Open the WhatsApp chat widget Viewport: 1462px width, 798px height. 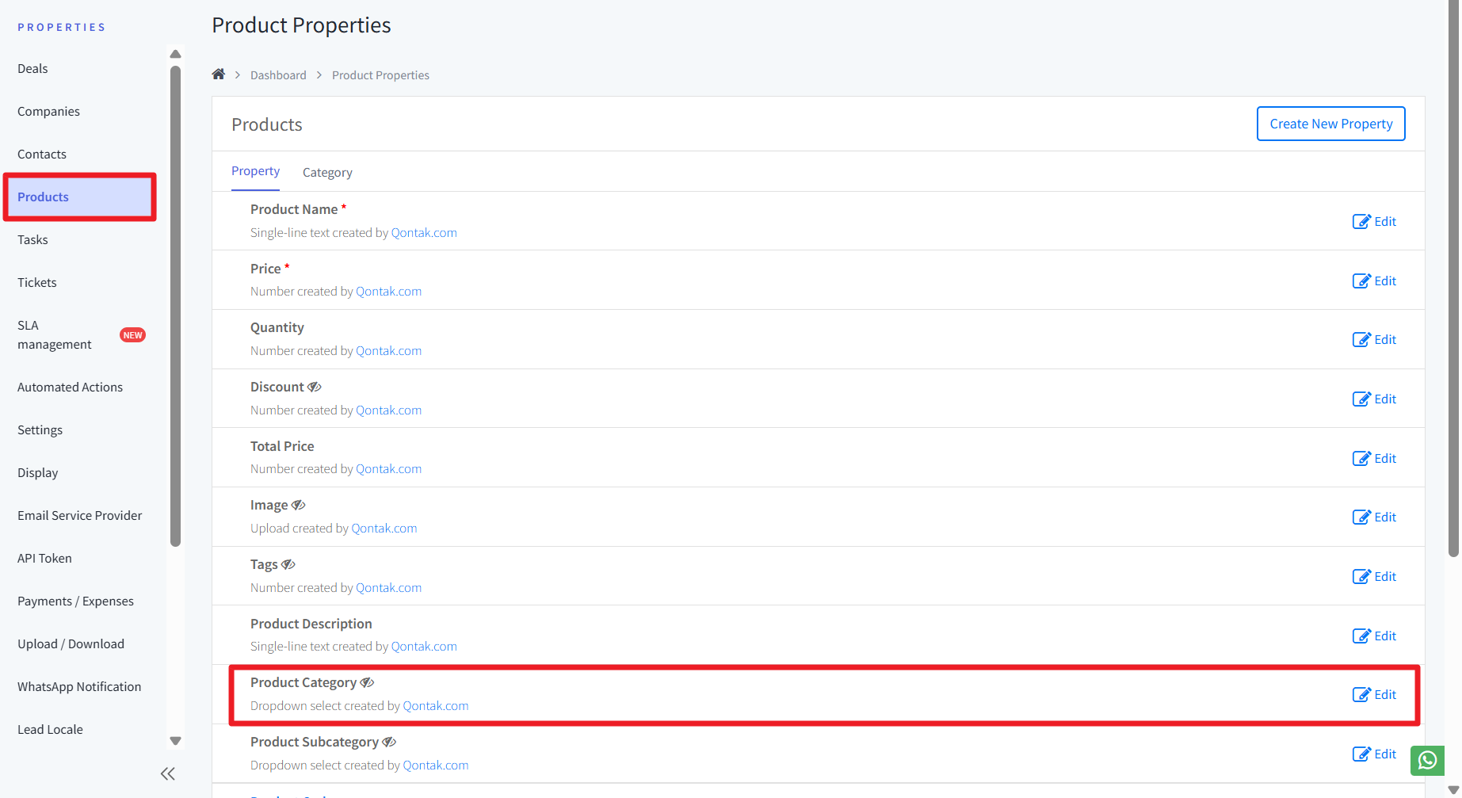click(1427, 760)
